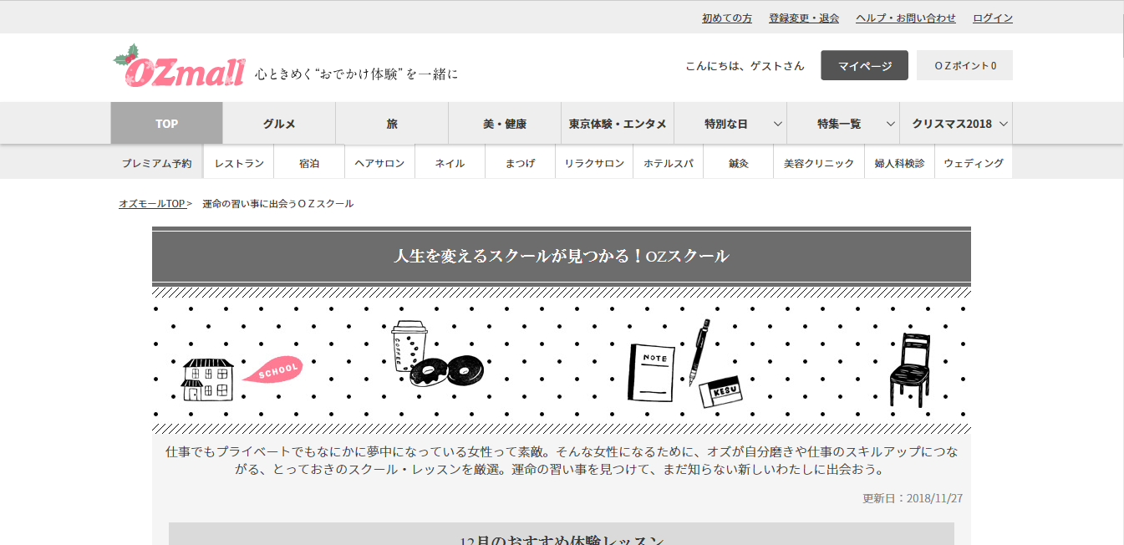Click the KESU eraser illustration

coord(720,390)
